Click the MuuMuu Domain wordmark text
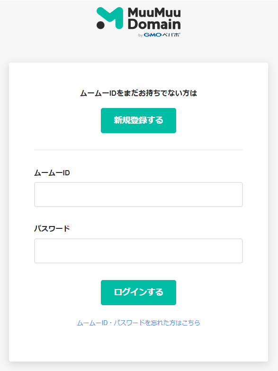 click(154, 18)
